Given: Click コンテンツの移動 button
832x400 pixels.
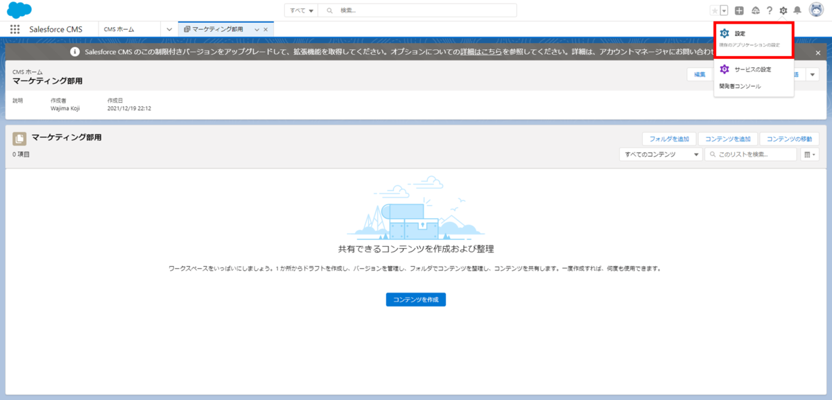Looking at the screenshot, I should 790,138.
